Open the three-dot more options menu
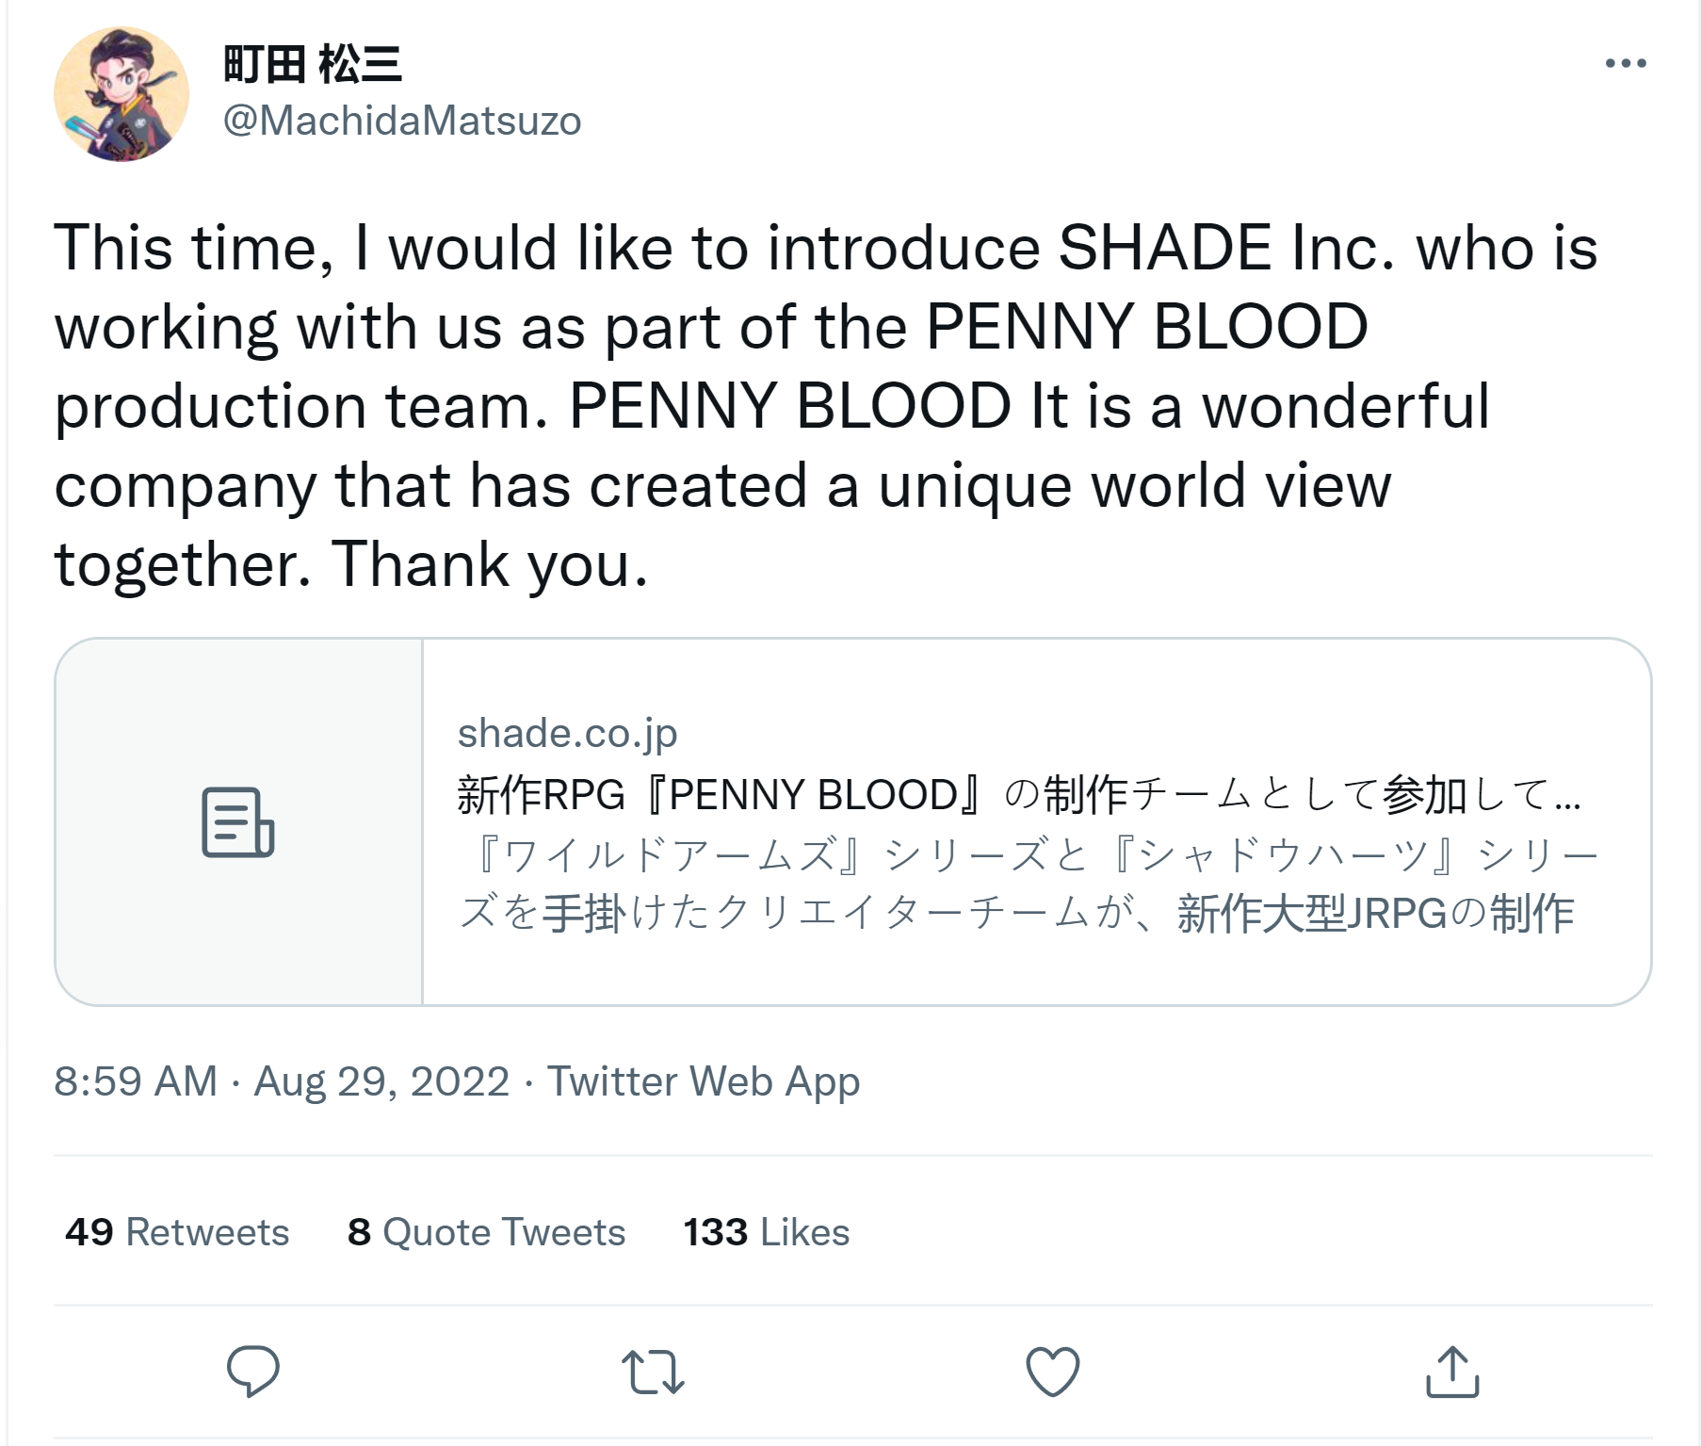This screenshot has height=1446, width=1701. click(x=1626, y=63)
